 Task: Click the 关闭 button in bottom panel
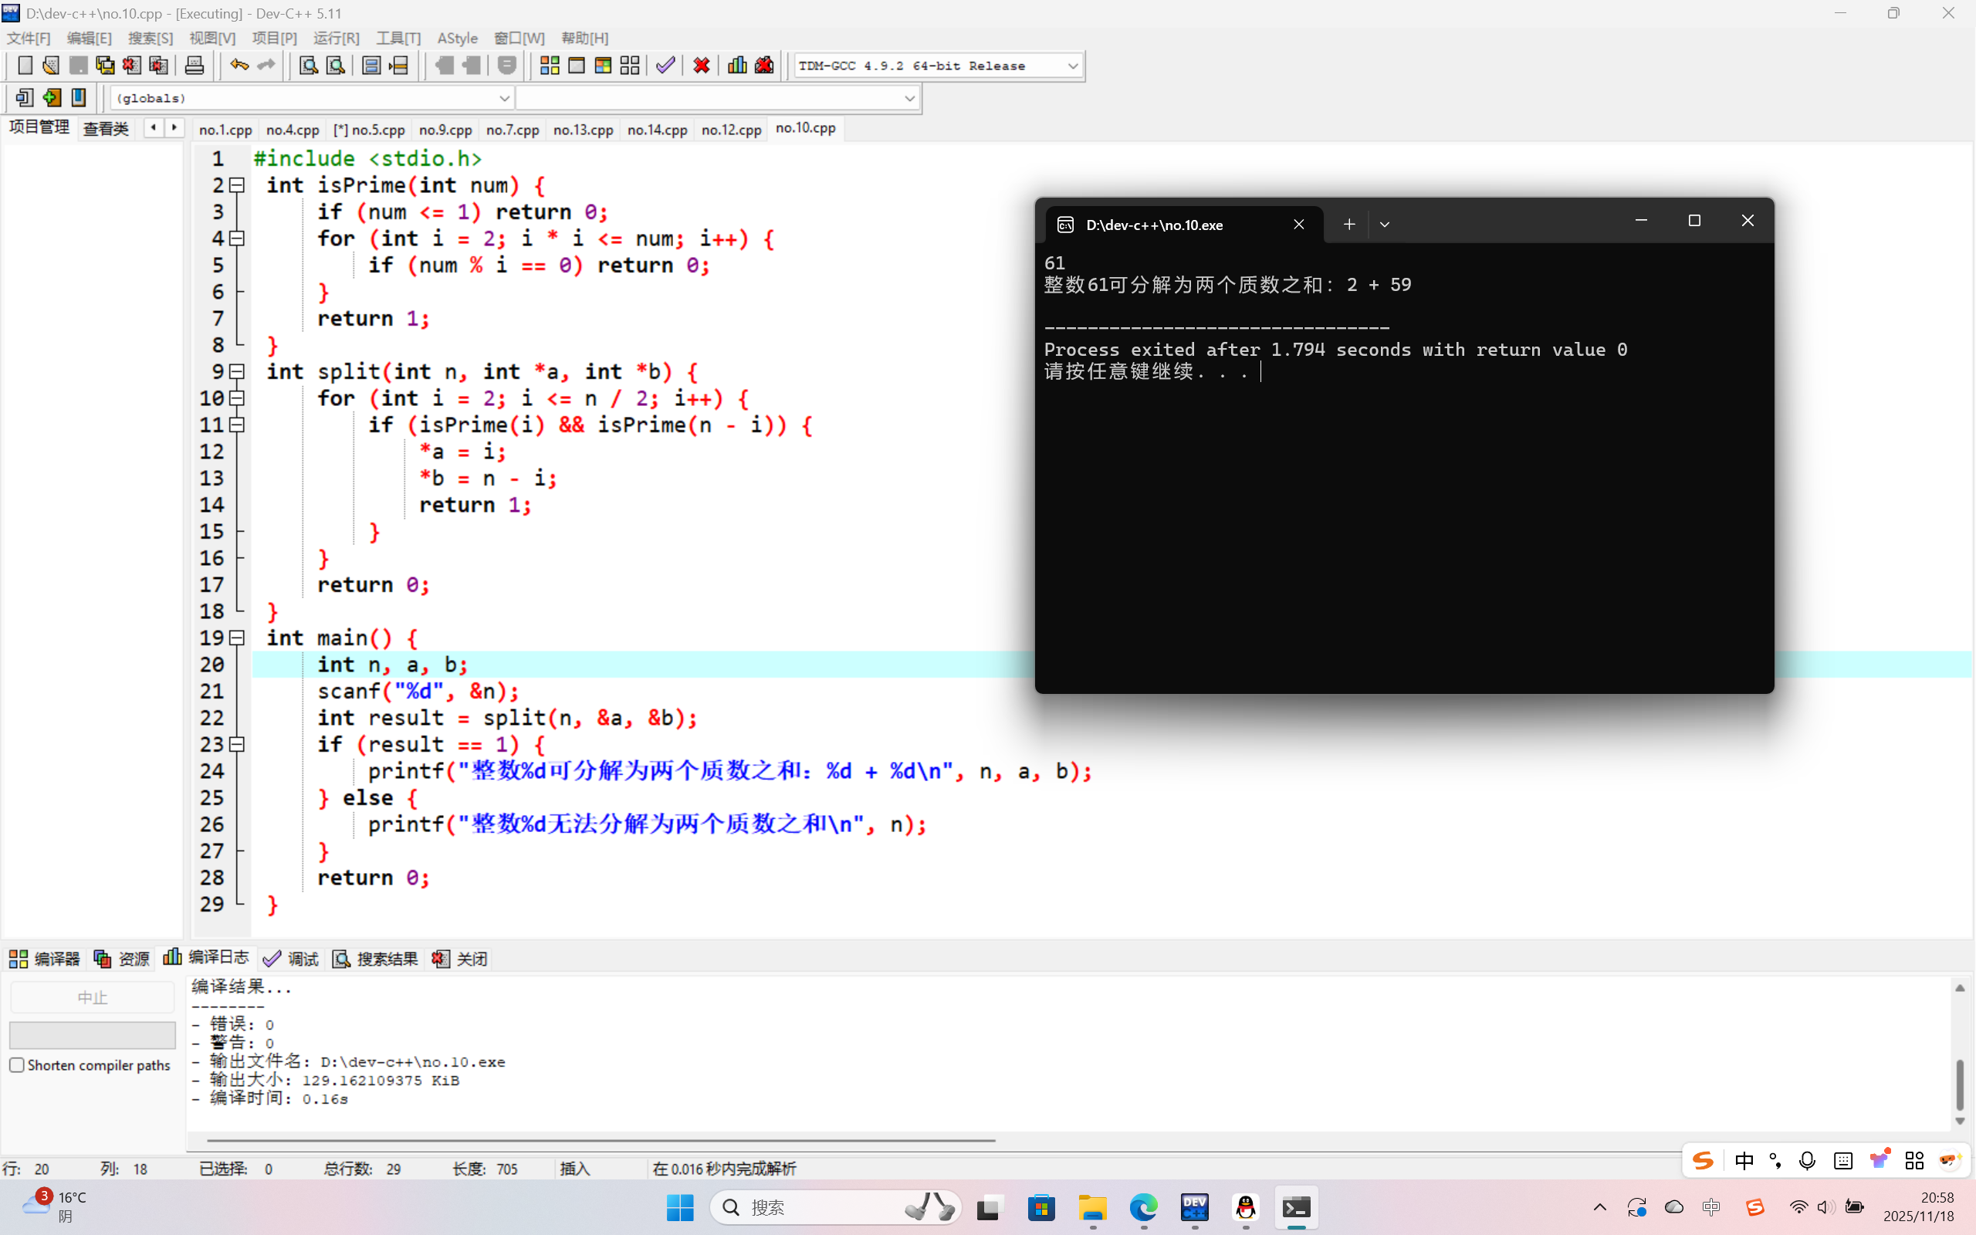coord(461,959)
